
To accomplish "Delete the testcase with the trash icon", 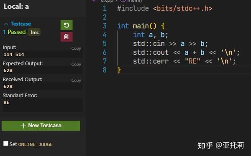I will click(67, 37).
